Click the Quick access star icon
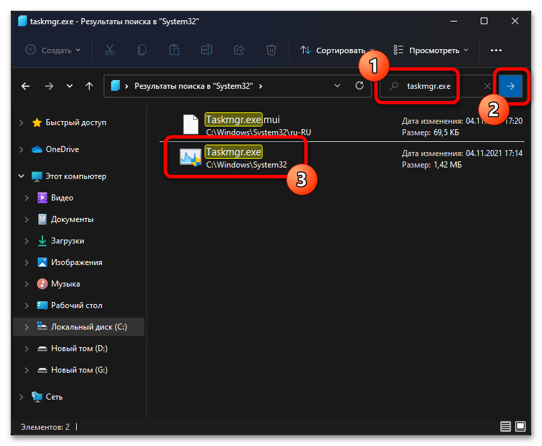The image size is (542, 446). [37, 122]
